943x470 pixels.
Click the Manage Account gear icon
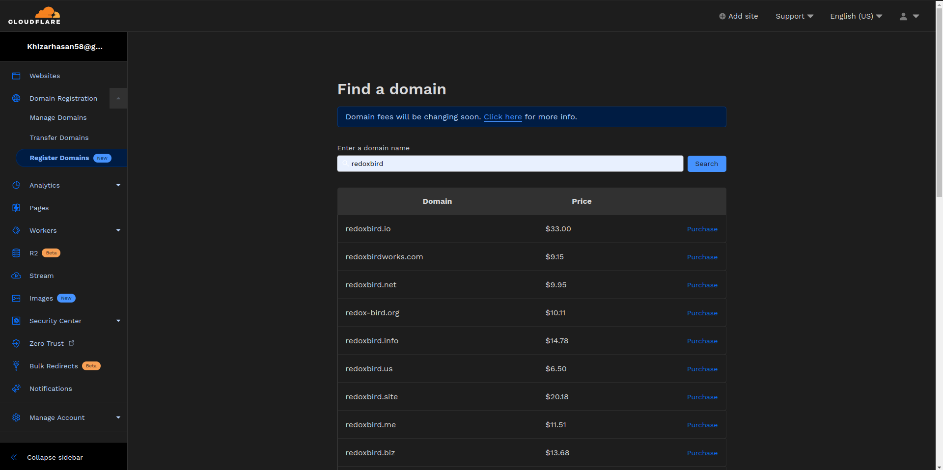coord(16,417)
